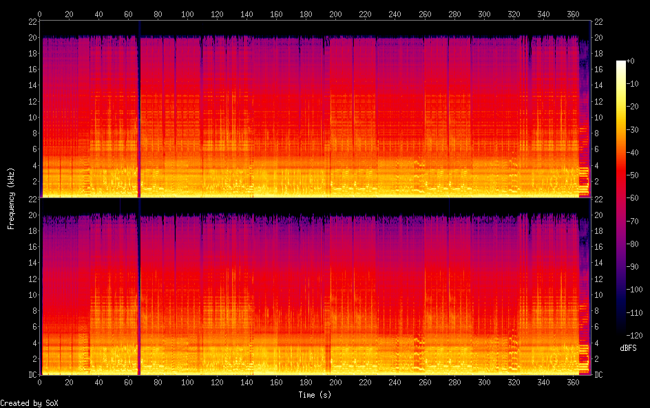Click the lower channel spectrogram plot
650x408 pixels.
315,286
